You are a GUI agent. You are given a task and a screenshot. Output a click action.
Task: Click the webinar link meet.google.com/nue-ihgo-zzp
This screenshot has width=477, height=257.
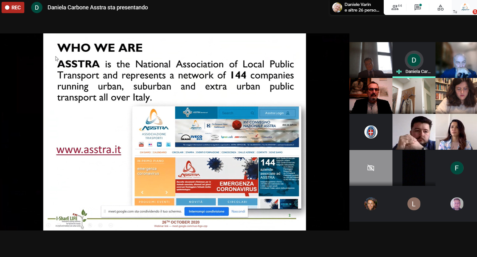click(x=190, y=226)
